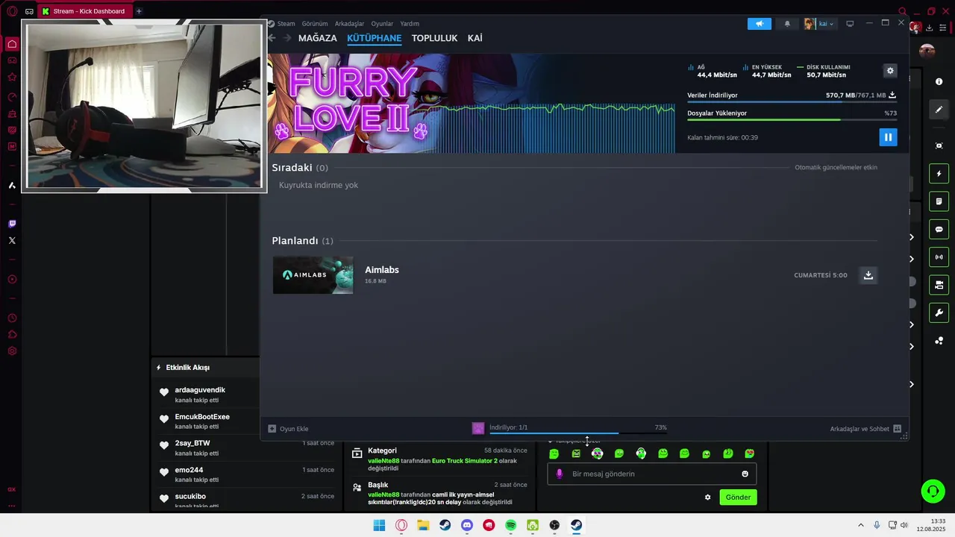
Task: Click the Steam forward arrow
Action: point(286,38)
